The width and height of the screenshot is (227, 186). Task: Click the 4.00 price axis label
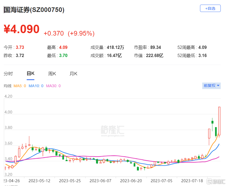pyautogui.click(x=8, y=112)
